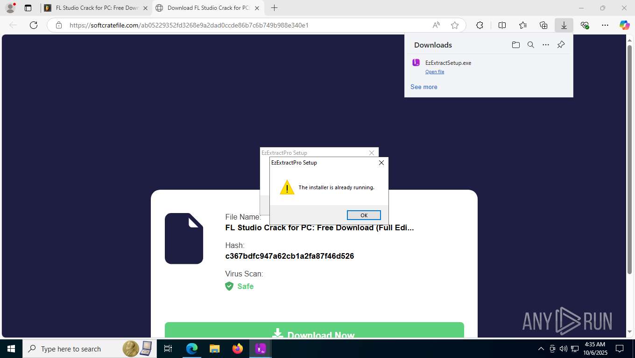Close the first FL Studio Crack tab
Screen dimensions: 635x358
tap(145, 8)
